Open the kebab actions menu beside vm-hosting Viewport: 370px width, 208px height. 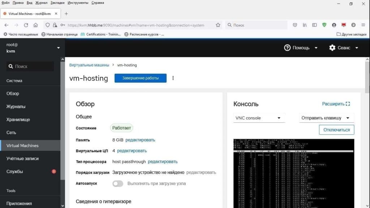point(173,78)
